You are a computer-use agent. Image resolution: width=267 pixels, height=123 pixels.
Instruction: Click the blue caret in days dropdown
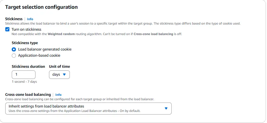click(x=64, y=75)
